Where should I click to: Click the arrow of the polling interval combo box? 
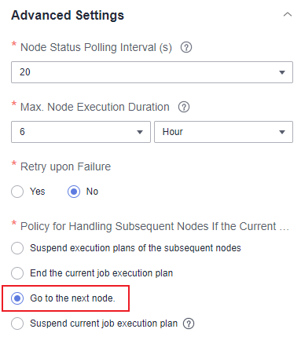[x=282, y=72]
